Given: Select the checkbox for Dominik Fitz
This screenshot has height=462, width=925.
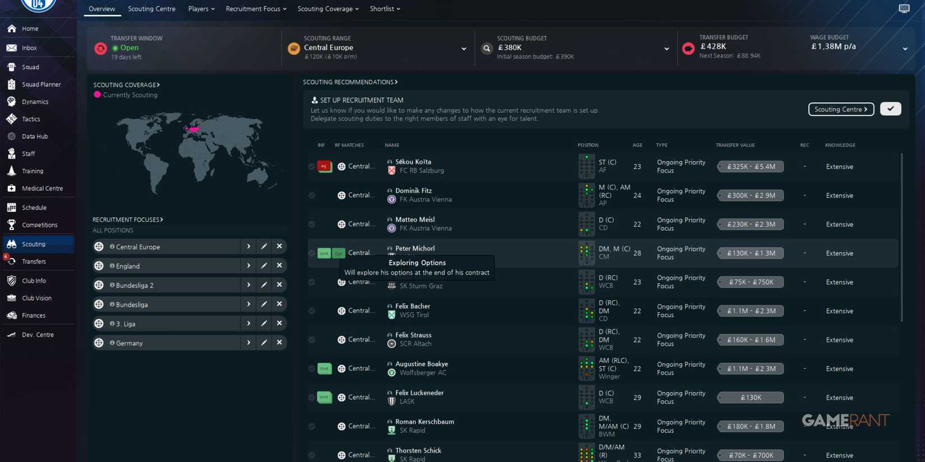Looking at the screenshot, I should coord(312,195).
